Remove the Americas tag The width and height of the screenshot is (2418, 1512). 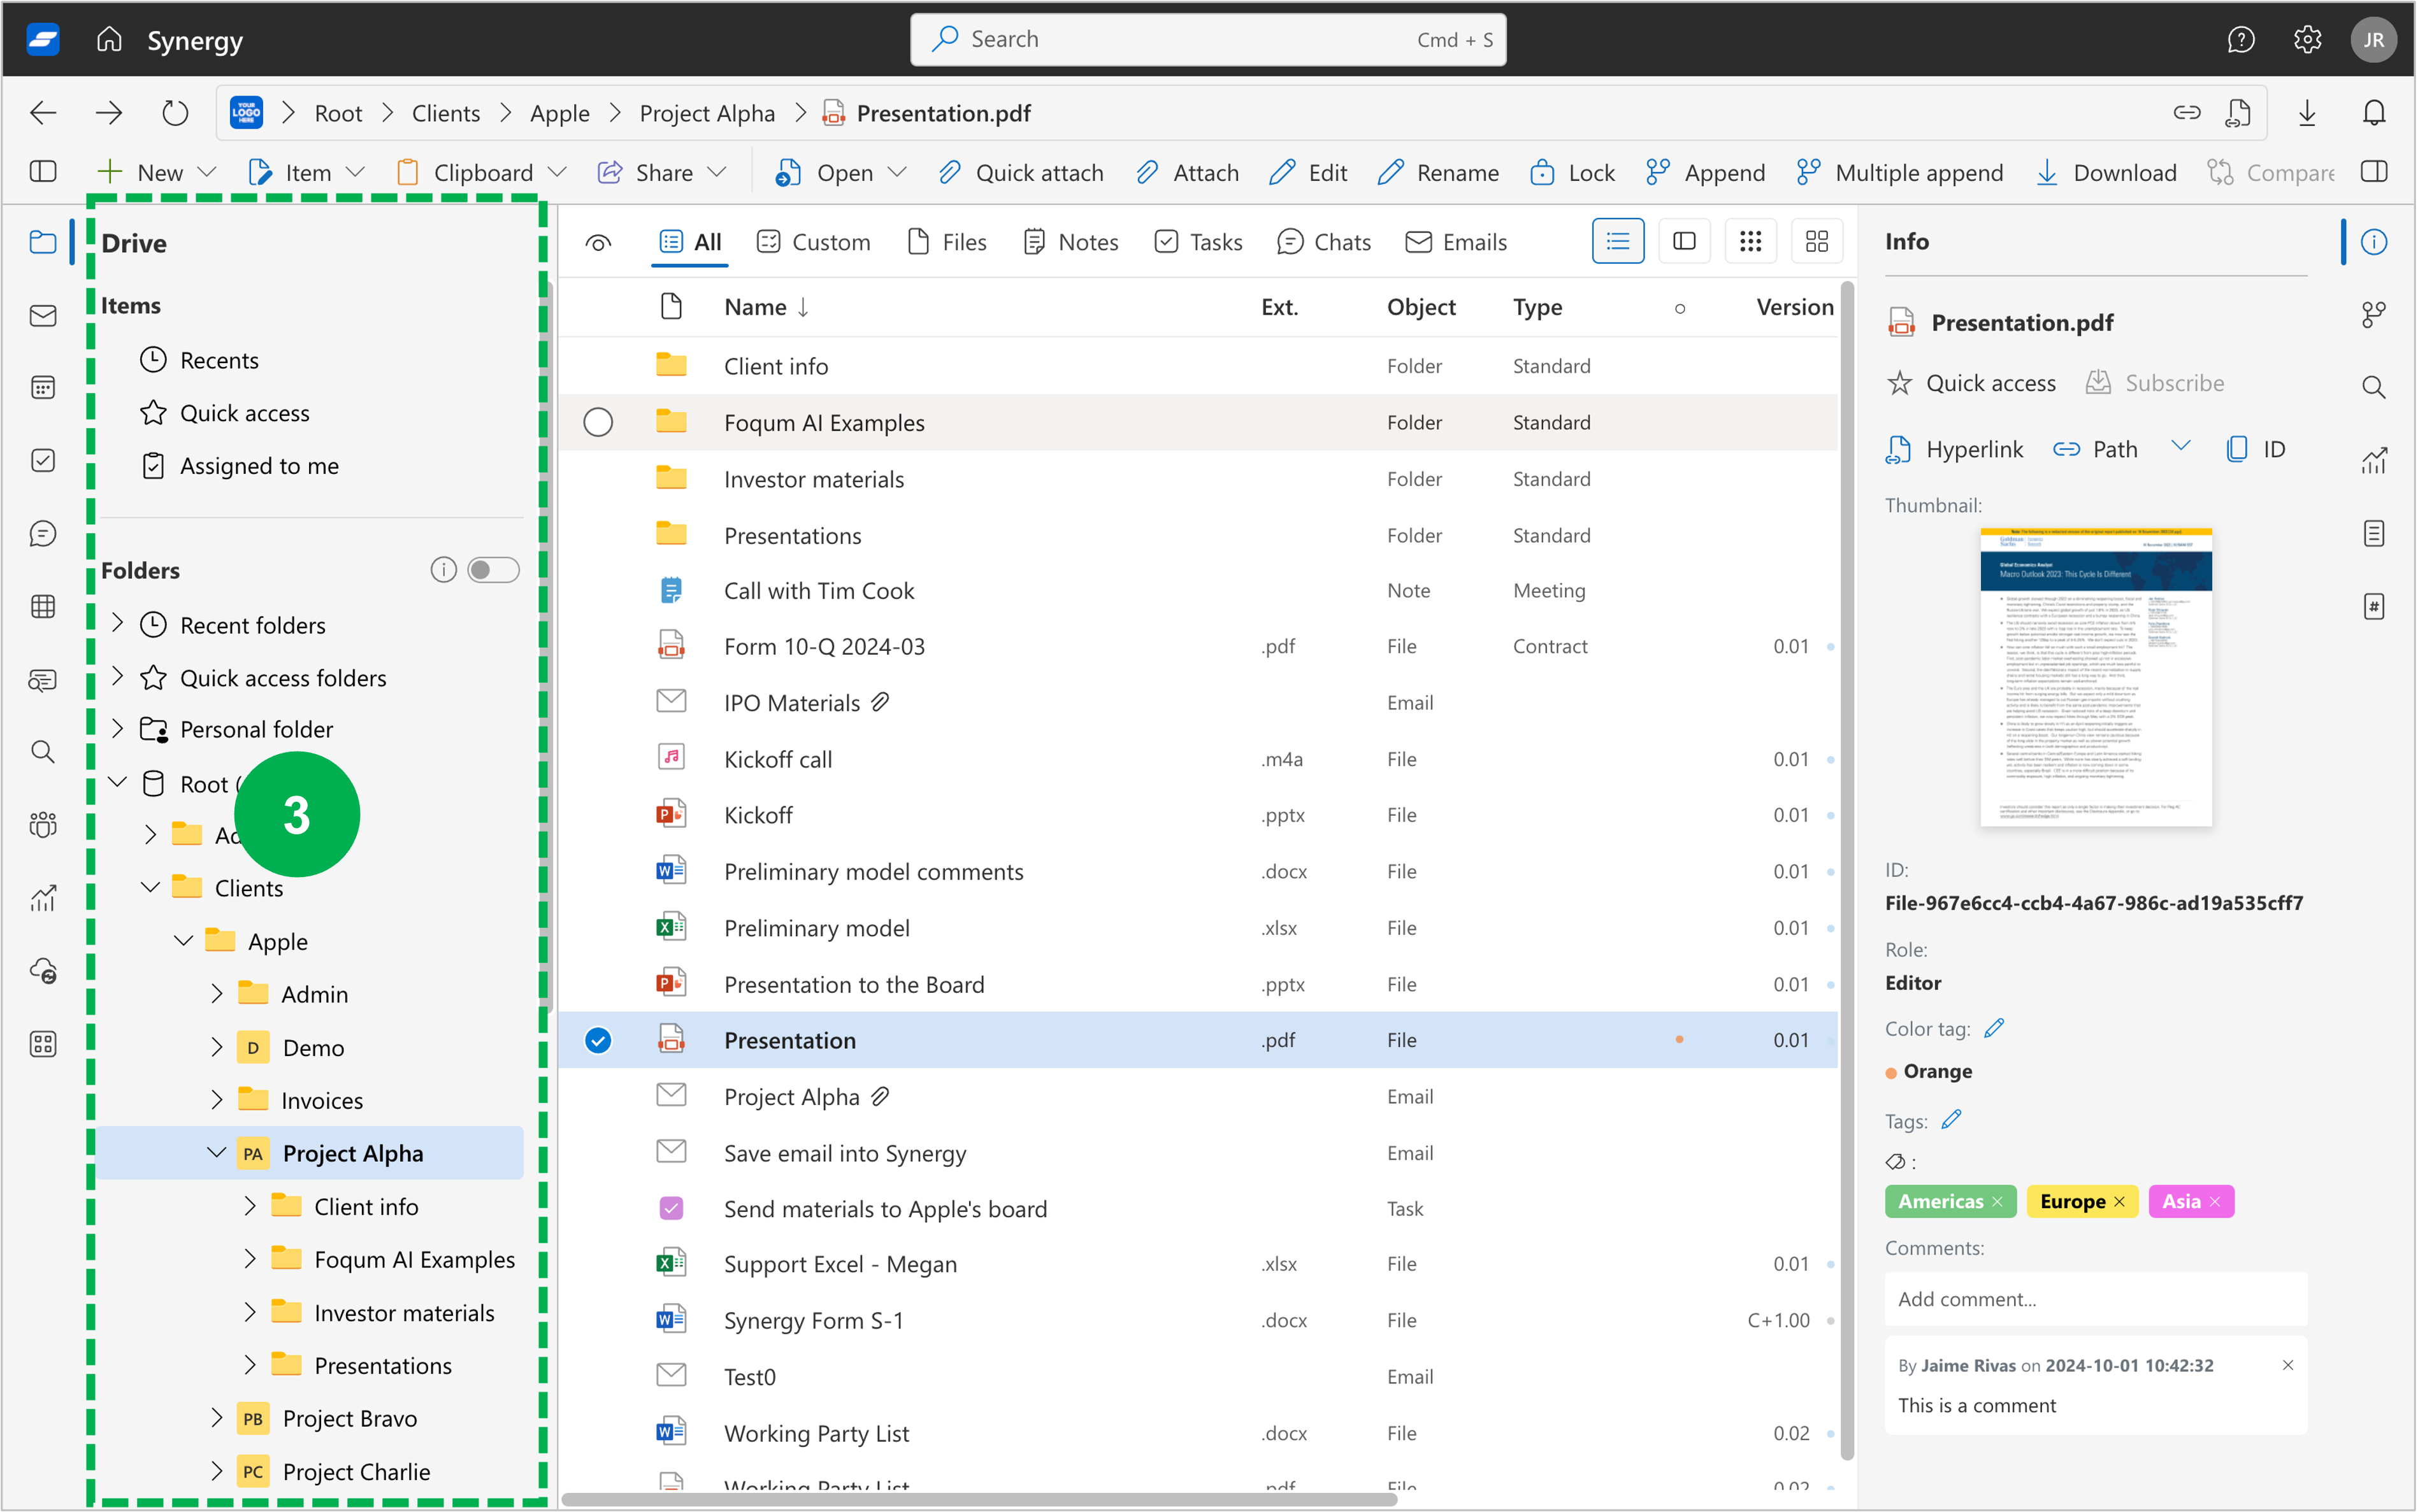tap(1997, 1201)
